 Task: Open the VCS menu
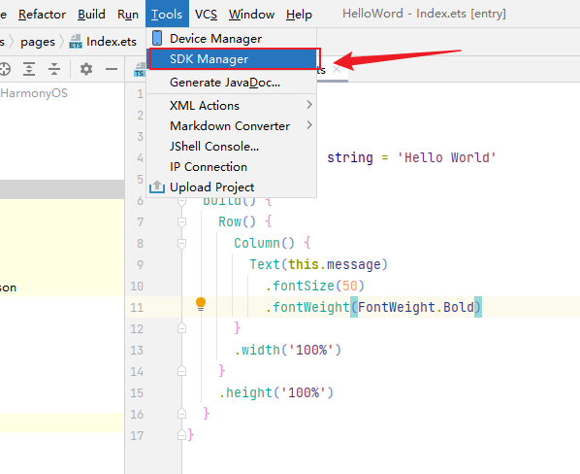tap(206, 14)
